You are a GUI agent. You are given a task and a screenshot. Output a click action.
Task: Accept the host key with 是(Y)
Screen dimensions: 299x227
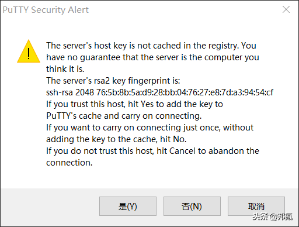(128, 206)
